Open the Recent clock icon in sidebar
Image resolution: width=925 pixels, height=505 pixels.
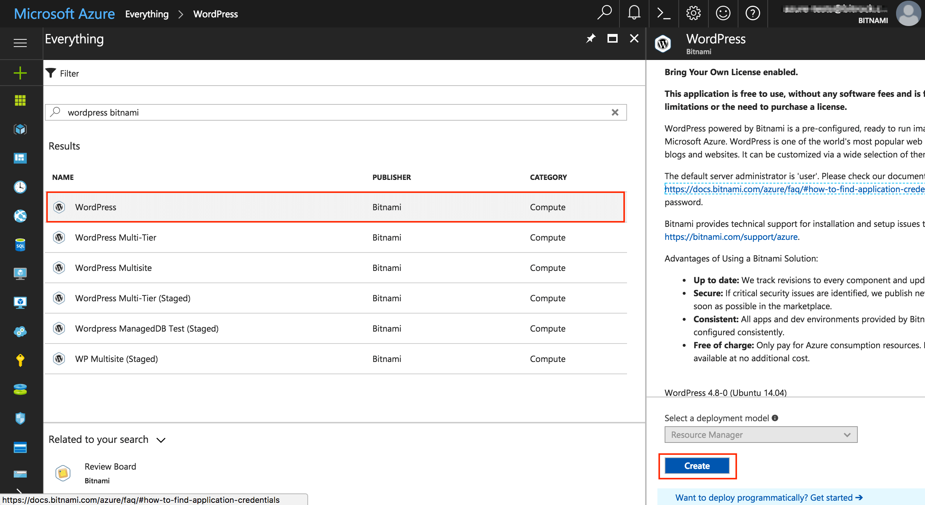click(20, 187)
